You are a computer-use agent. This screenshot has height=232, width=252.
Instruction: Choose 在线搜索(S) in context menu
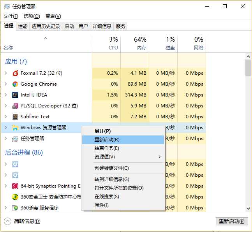coord(123,197)
